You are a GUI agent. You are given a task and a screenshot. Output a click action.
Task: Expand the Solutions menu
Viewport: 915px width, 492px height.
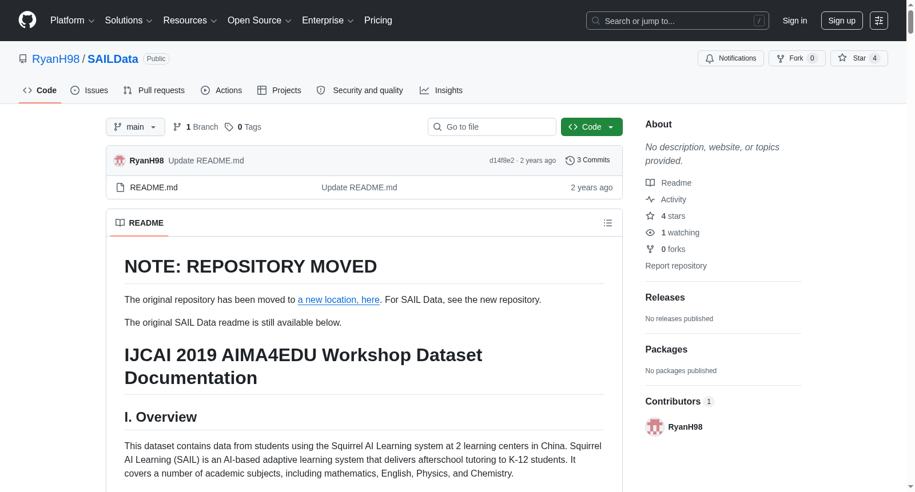(x=129, y=21)
